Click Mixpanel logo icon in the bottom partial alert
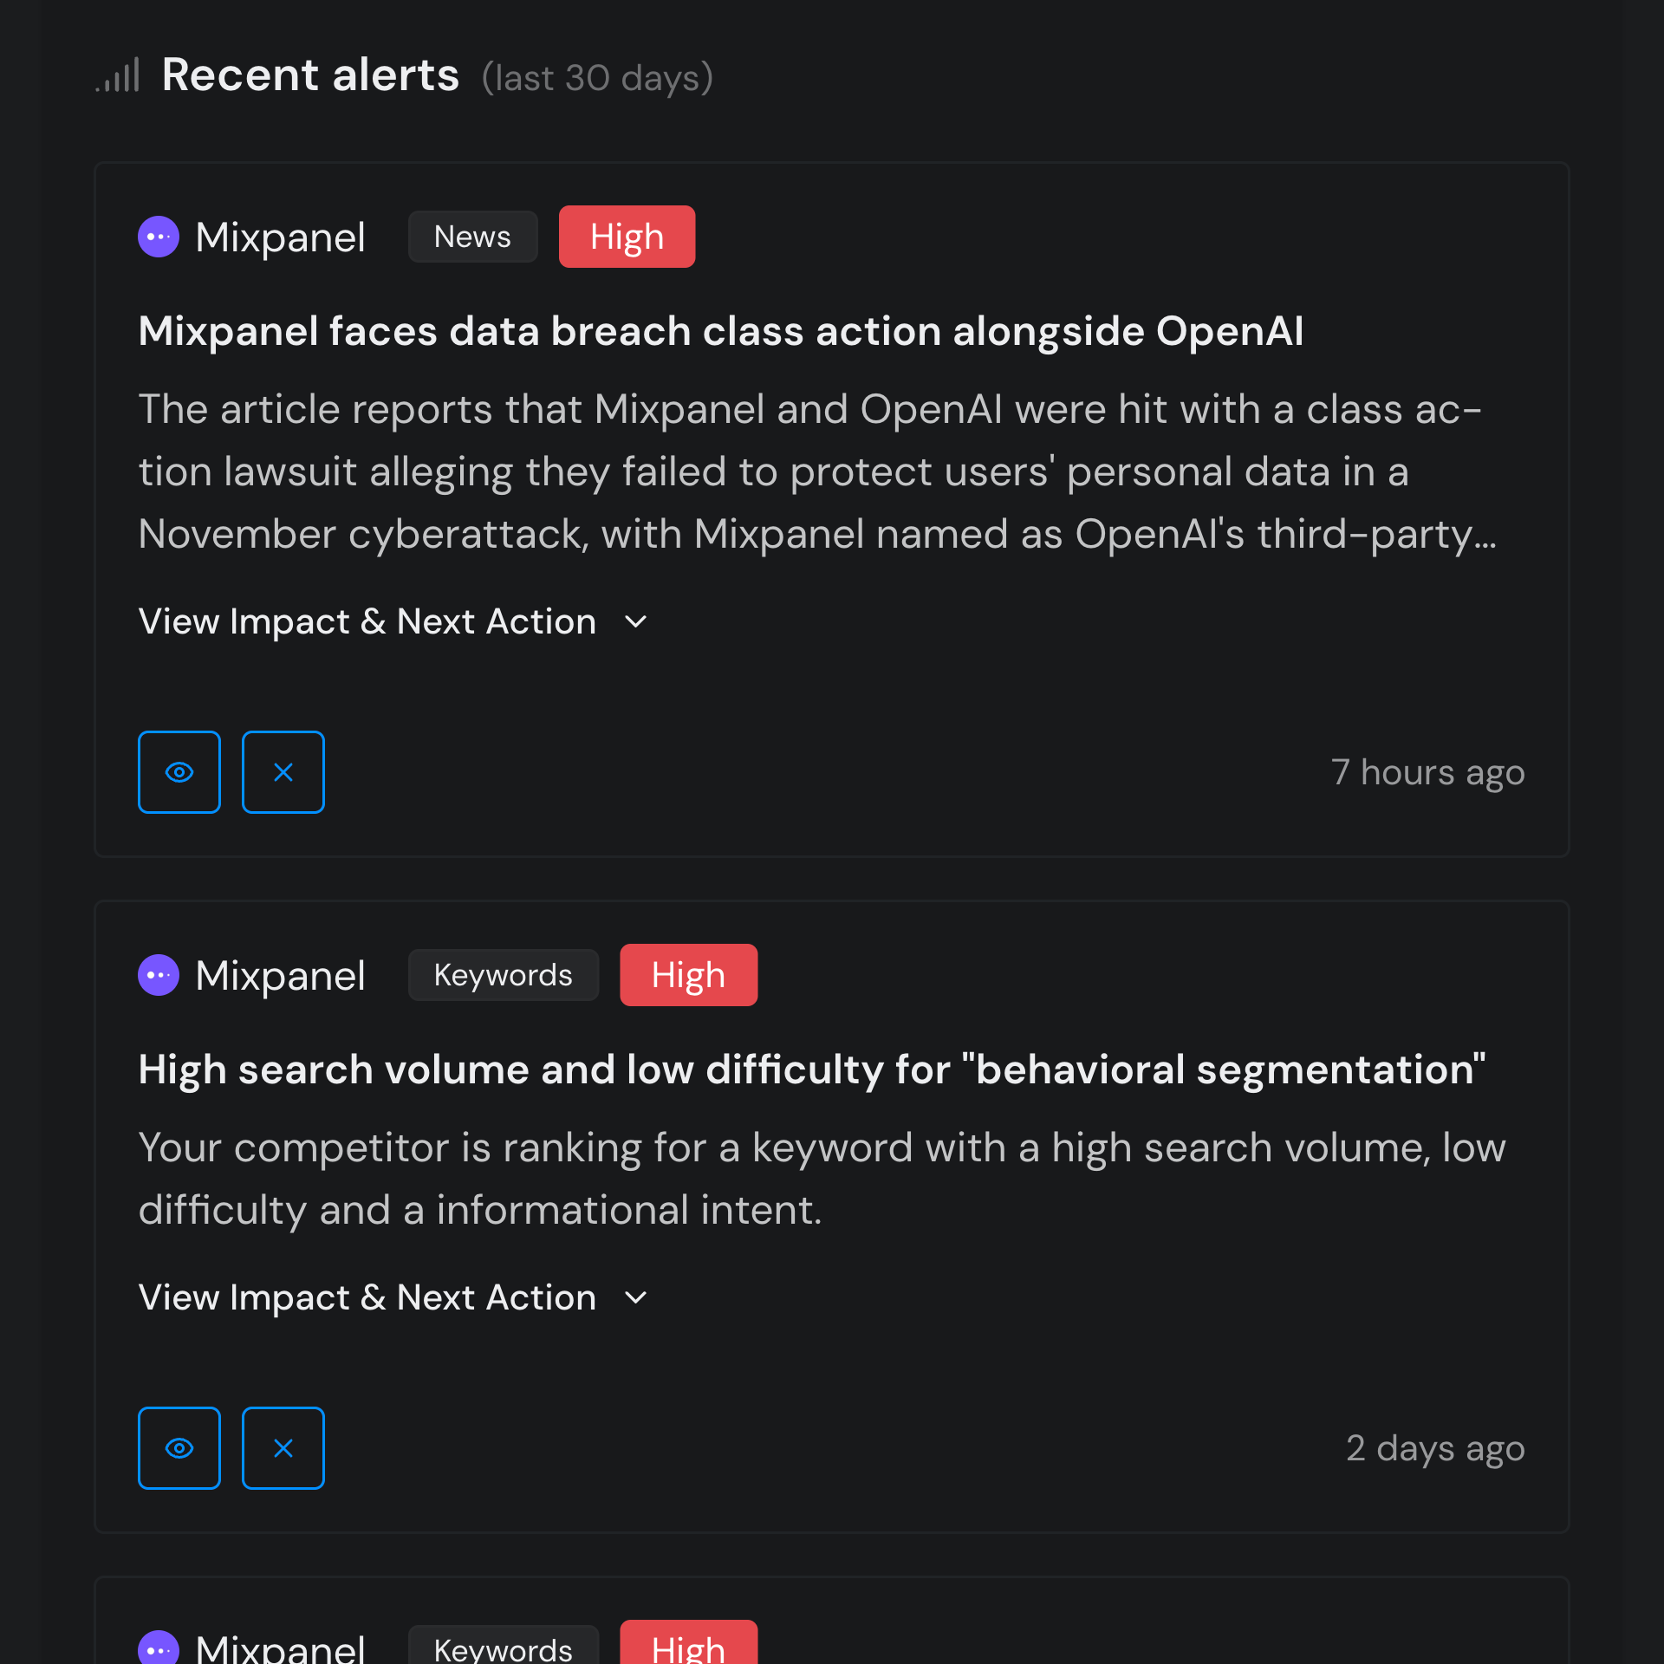 [x=159, y=1648]
